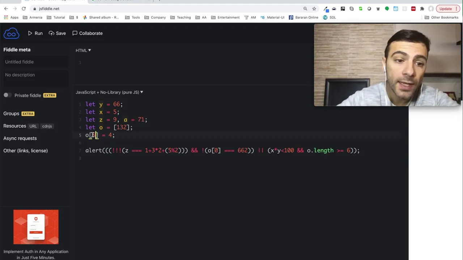Open the color picker eyedropper extension
Image resolution: width=463 pixels, height=260 pixels.
(x=326, y=9)
